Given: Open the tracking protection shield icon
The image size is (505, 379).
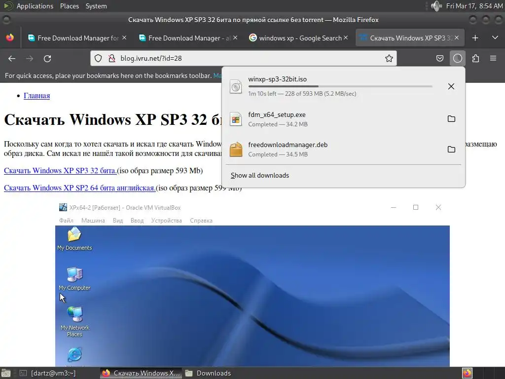Looking at the screenshot, I should point(98,58).
